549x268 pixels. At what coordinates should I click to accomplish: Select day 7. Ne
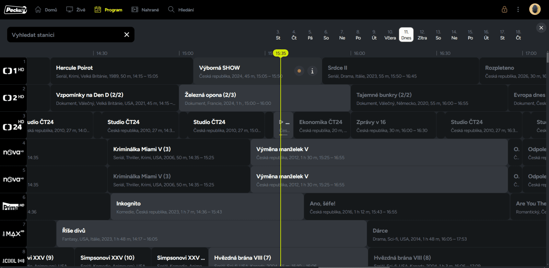tap(342, 35)
